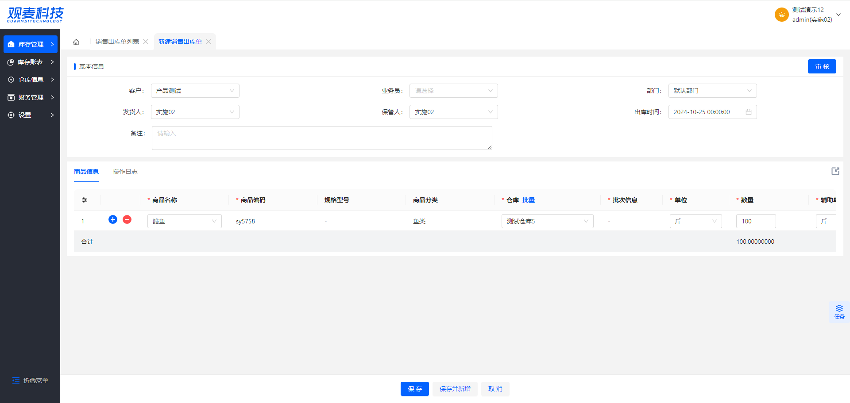This screenshot has width=850, height=403.
Task: Click the 折叠菜单 label
Action: coord(36,380)
